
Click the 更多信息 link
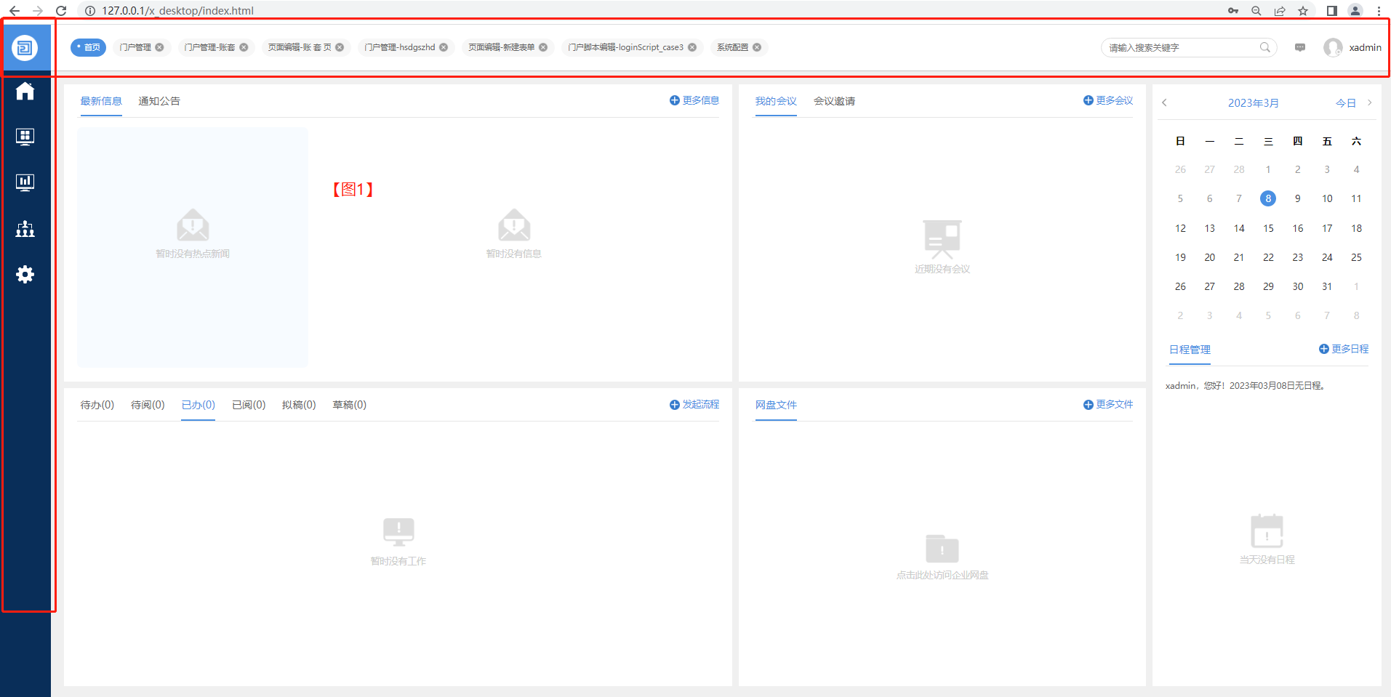[x=694, y=100]
